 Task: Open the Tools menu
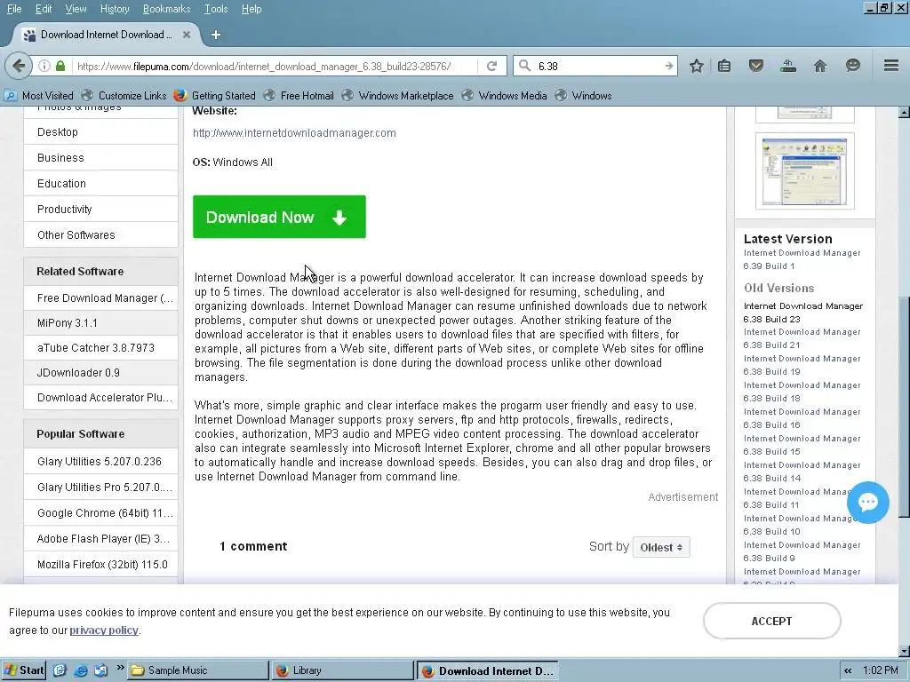[x=216, y=9]
